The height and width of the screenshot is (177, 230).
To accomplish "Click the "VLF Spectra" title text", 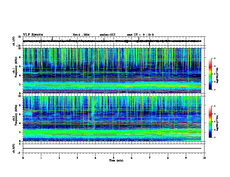I will 33,35.
